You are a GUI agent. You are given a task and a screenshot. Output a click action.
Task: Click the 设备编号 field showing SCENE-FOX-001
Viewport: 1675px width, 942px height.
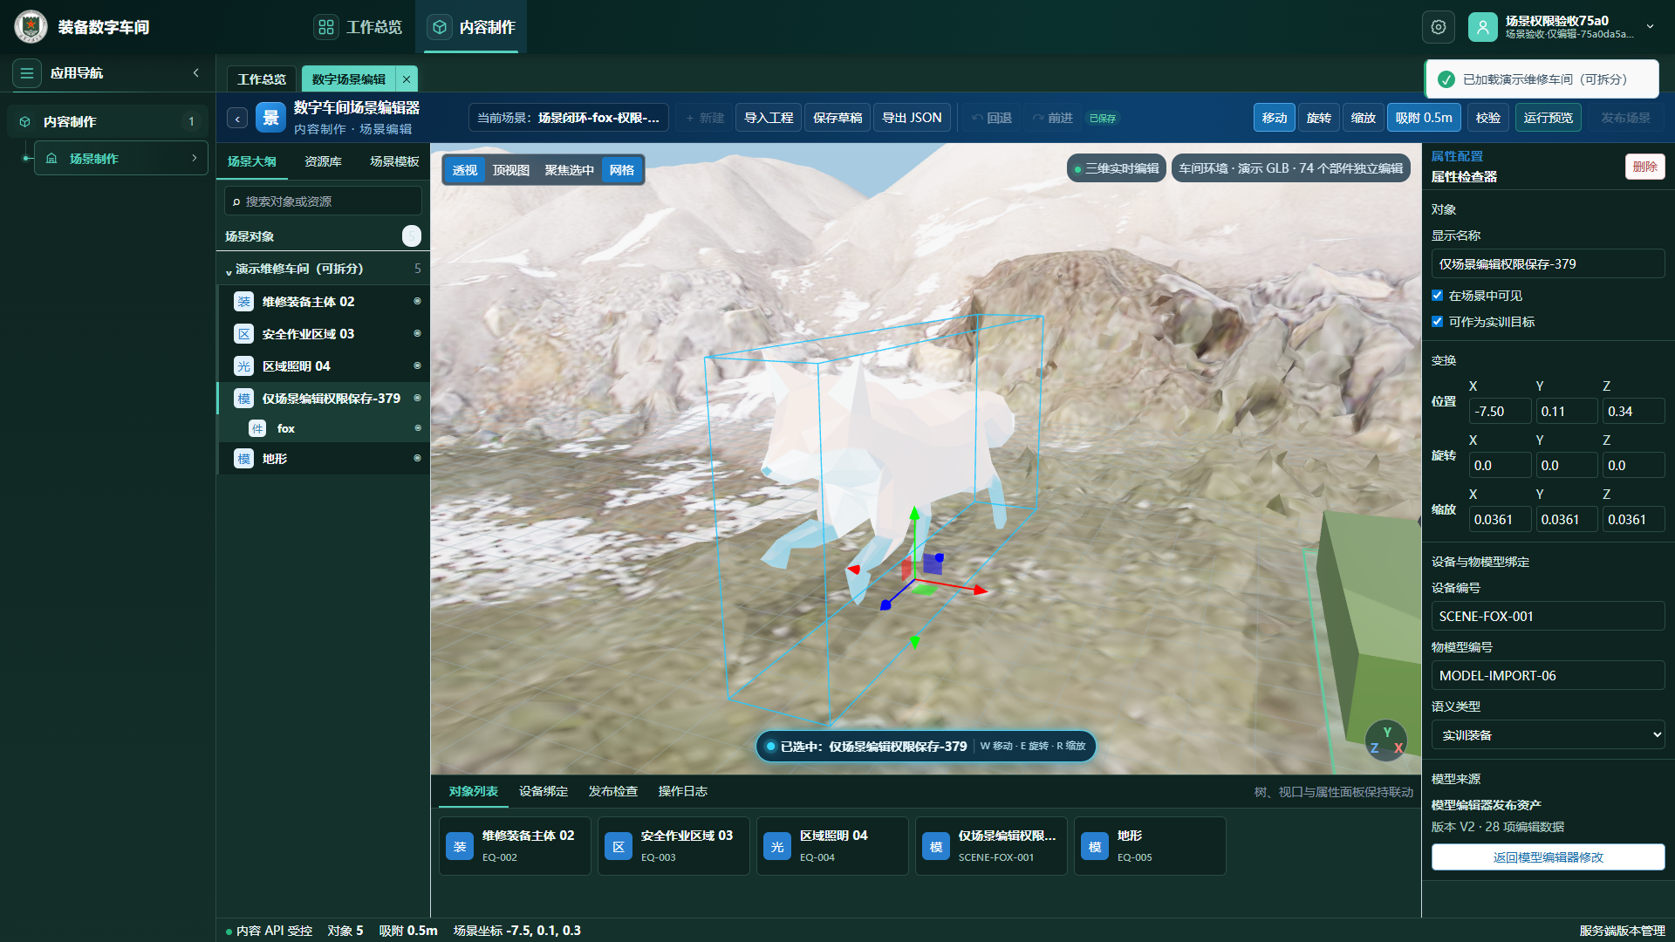(1548, 617)
